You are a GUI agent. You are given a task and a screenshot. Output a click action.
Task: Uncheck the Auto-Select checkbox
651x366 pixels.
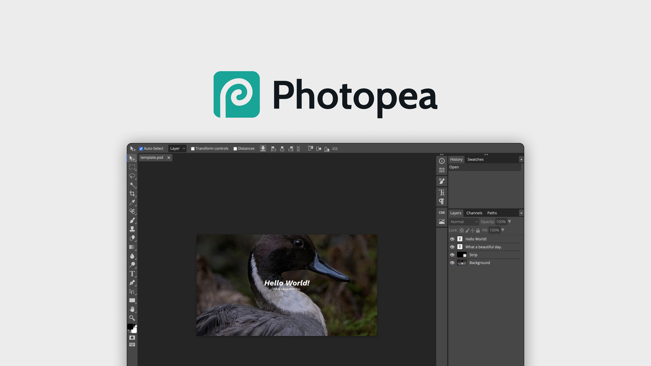tap(141, 148)
